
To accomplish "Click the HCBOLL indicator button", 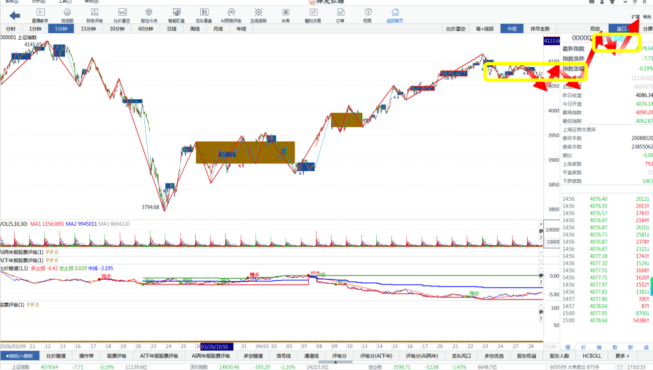I will tap(592, 356).
